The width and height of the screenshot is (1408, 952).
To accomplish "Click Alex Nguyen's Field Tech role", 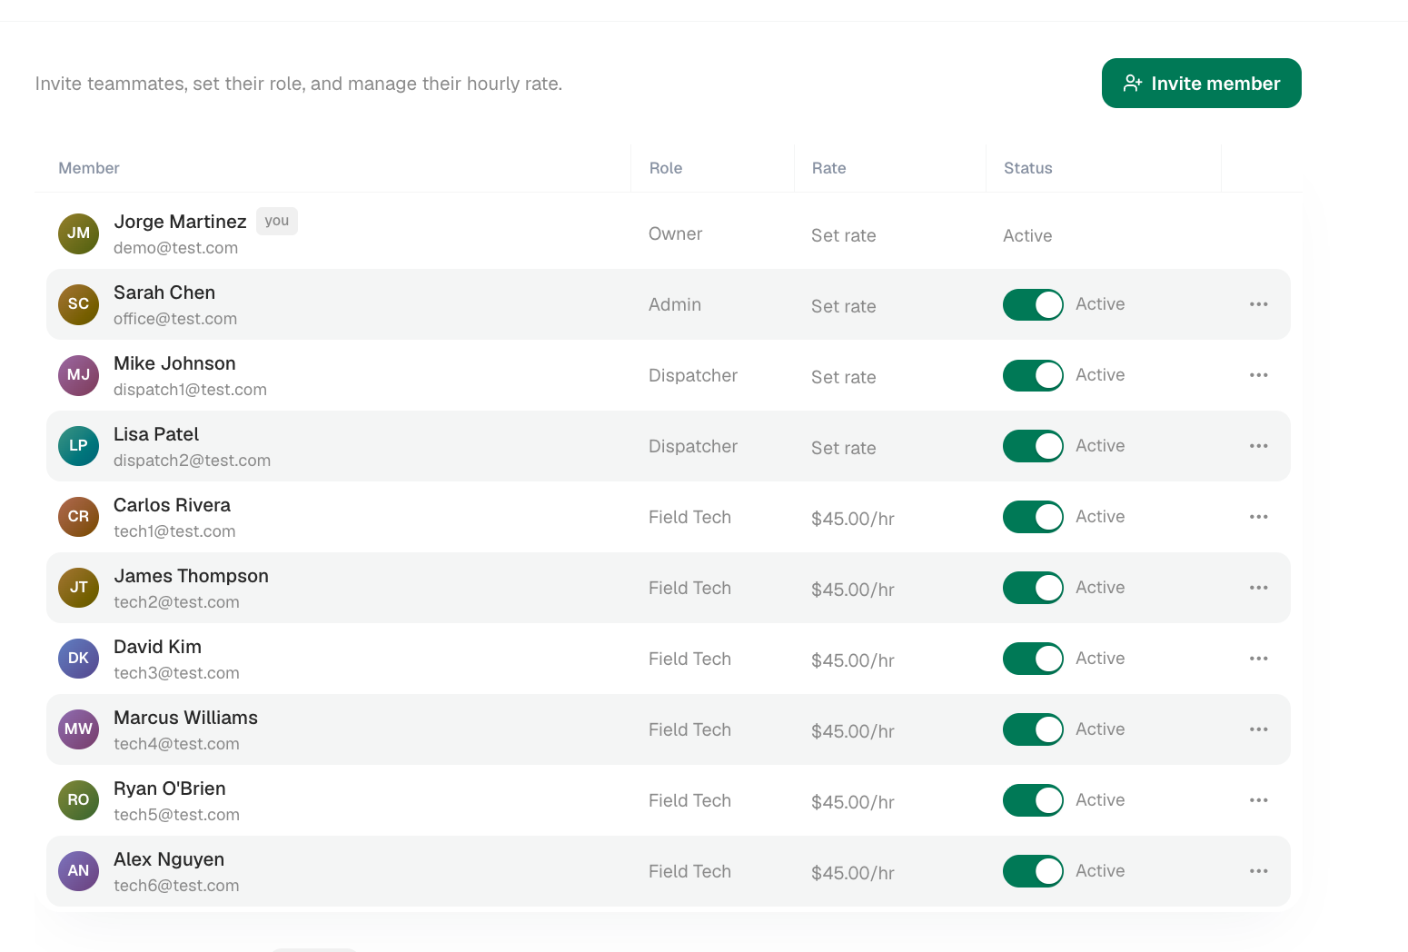I will [x=689, y=871].
